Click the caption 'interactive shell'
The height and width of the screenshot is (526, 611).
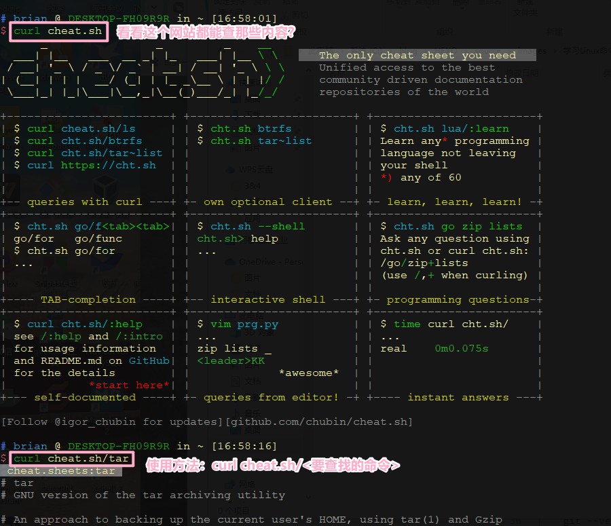(x=267, y=299)
